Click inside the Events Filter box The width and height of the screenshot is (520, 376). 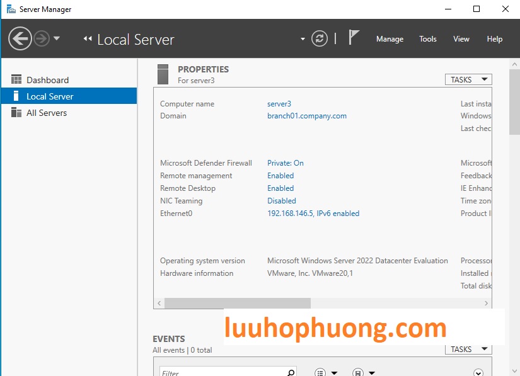click(x=221, y=372)
